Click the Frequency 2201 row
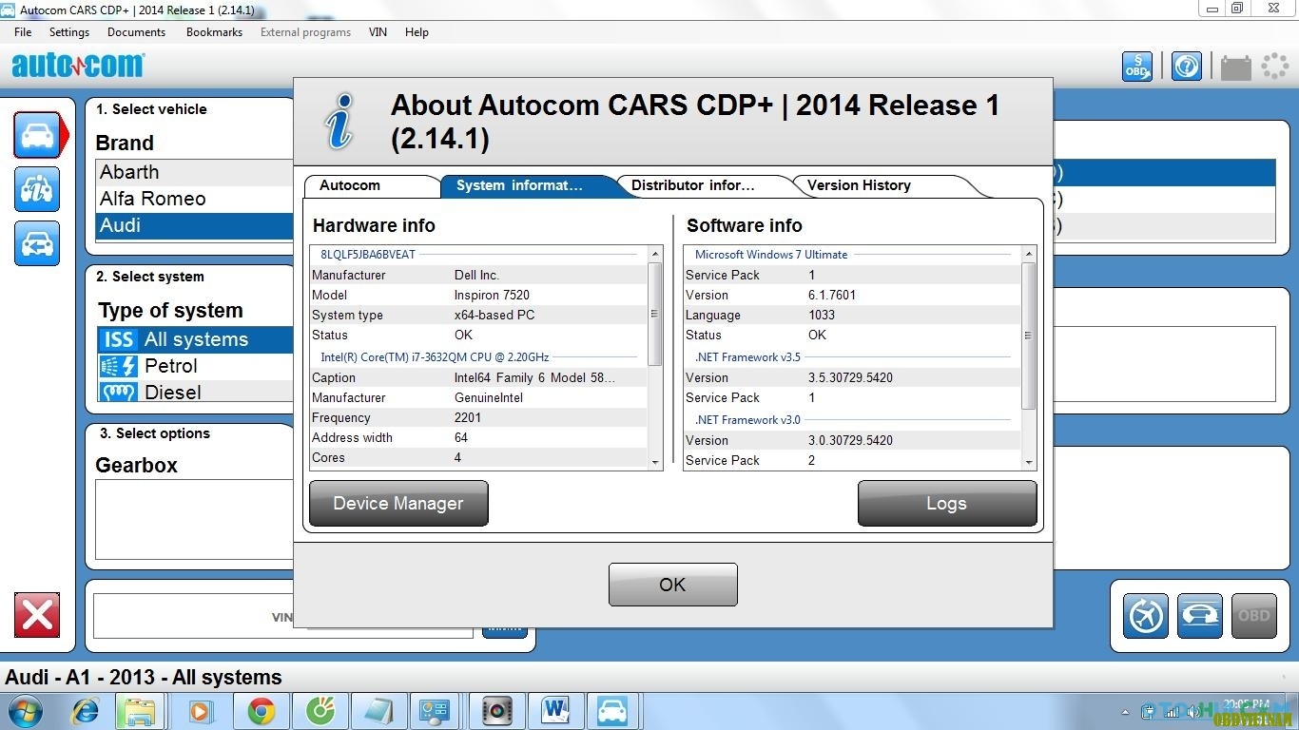Viewport: 1299px width, 730px height. [478, 417]
